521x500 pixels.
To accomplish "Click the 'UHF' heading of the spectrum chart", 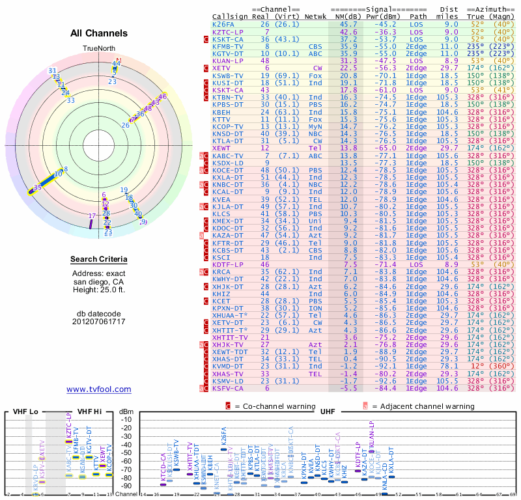I will [328, 411].
